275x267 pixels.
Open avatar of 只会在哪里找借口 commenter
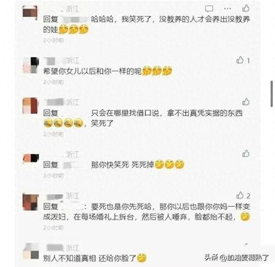click(30, 106)
